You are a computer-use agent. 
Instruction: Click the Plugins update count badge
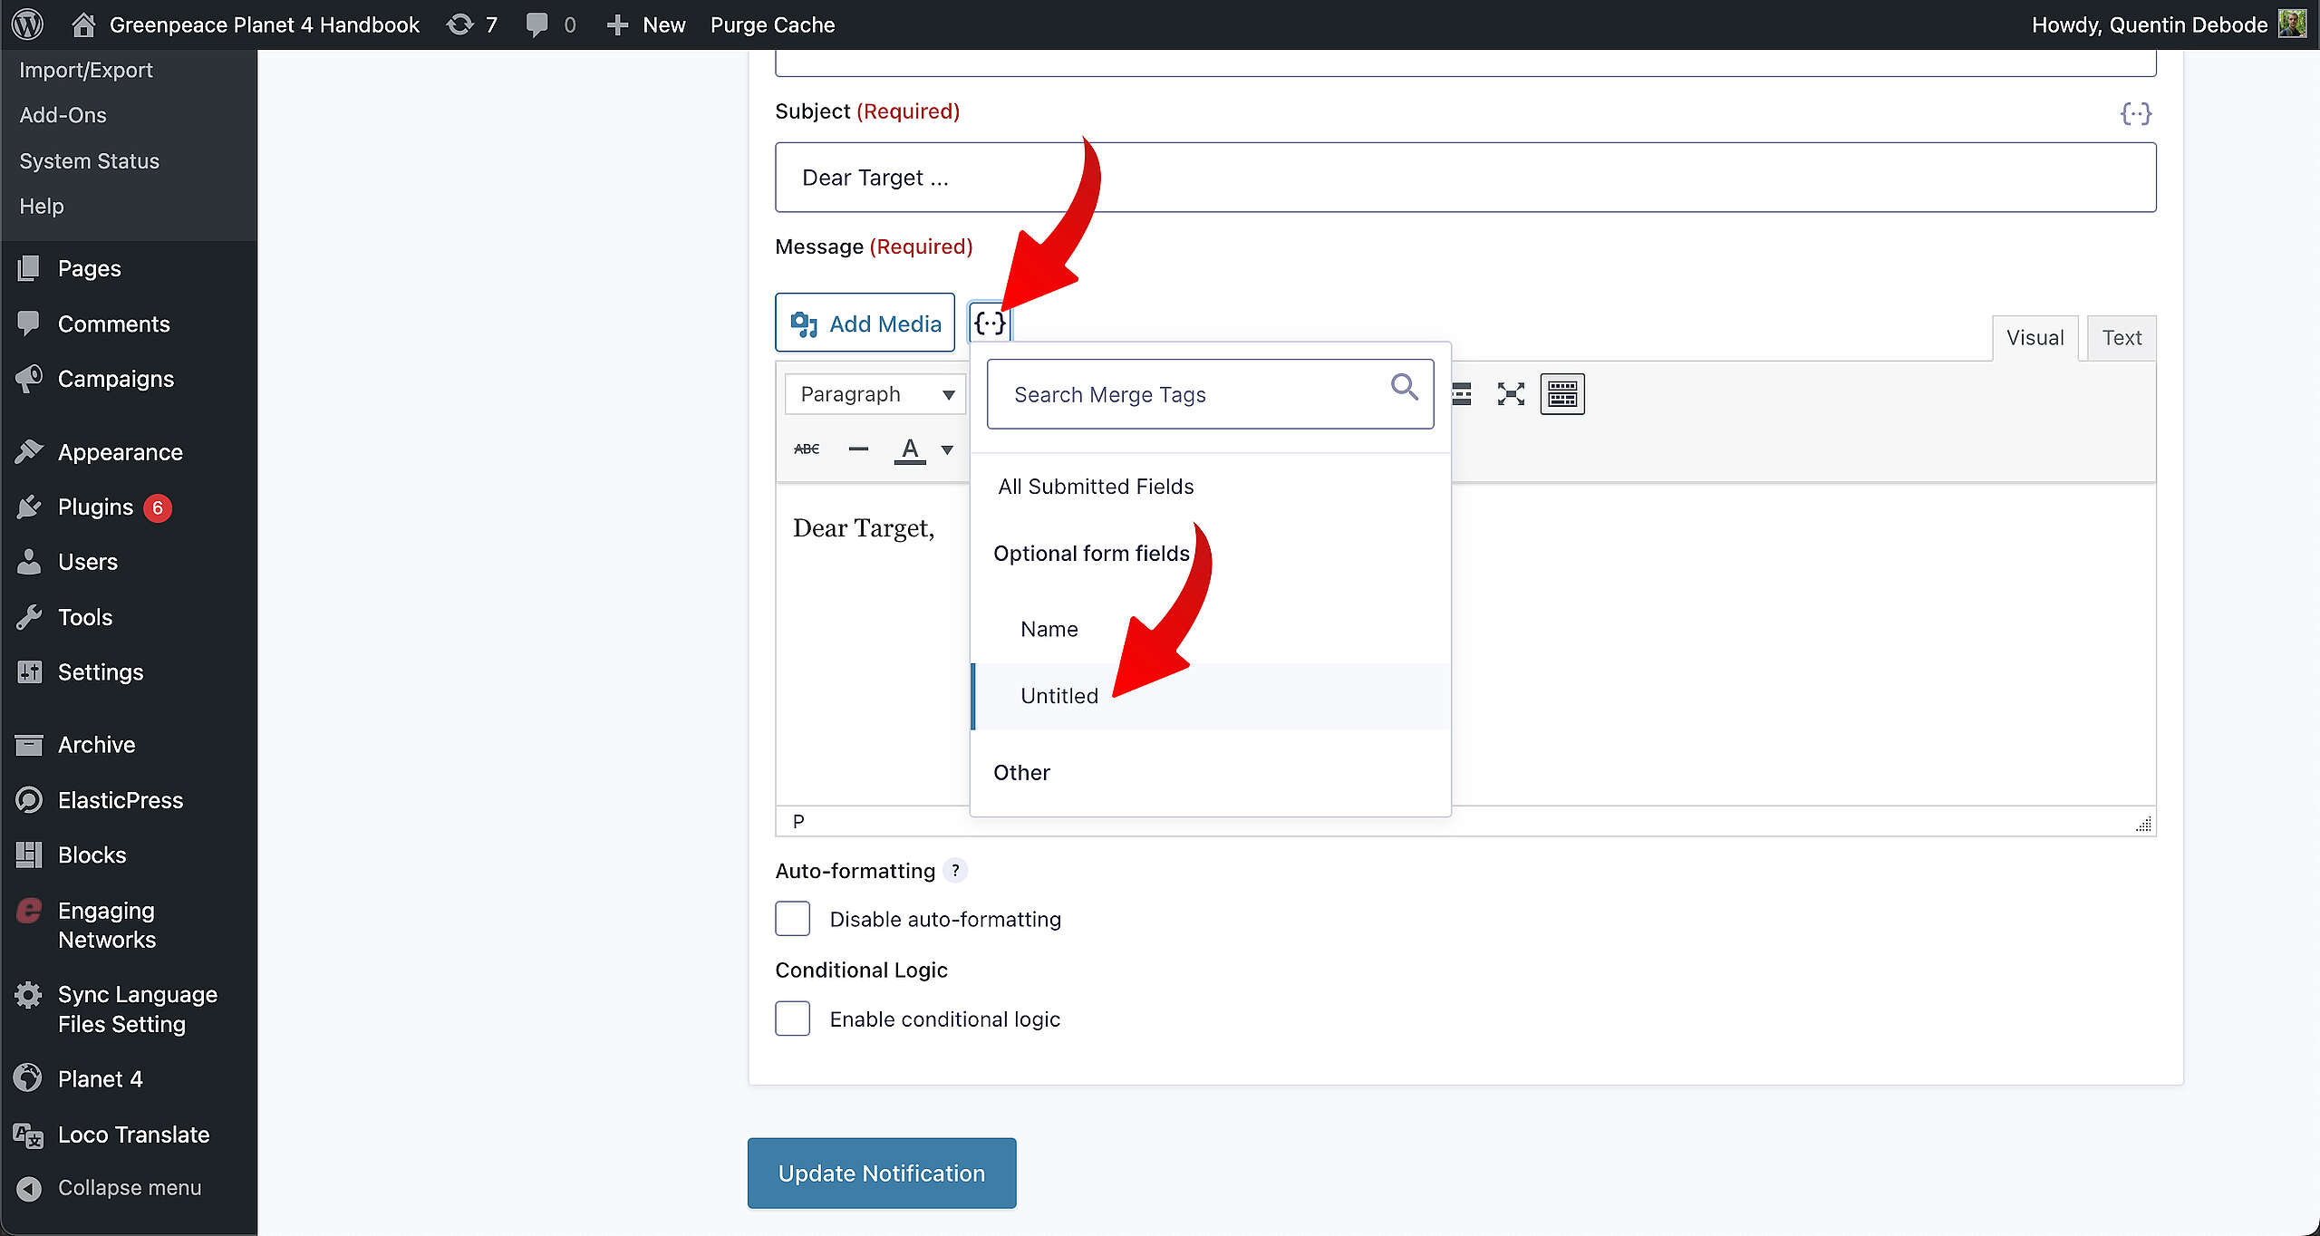[158, 507]
